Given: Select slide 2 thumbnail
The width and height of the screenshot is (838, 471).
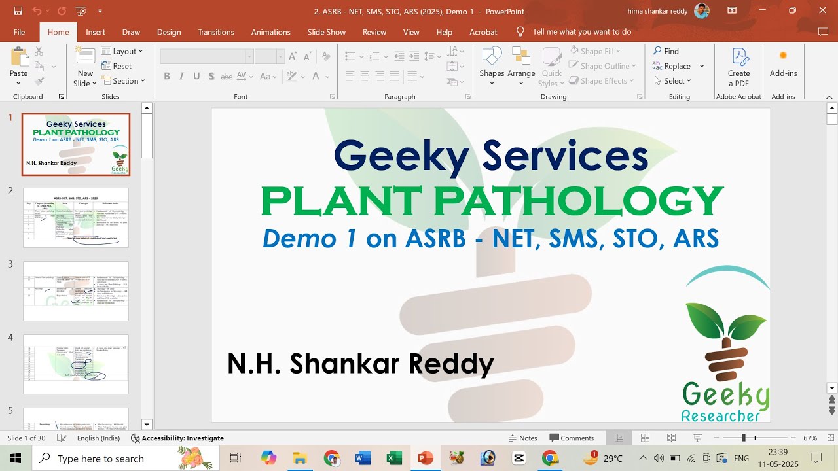Looking at the screenshot, I should click(76, 218).
